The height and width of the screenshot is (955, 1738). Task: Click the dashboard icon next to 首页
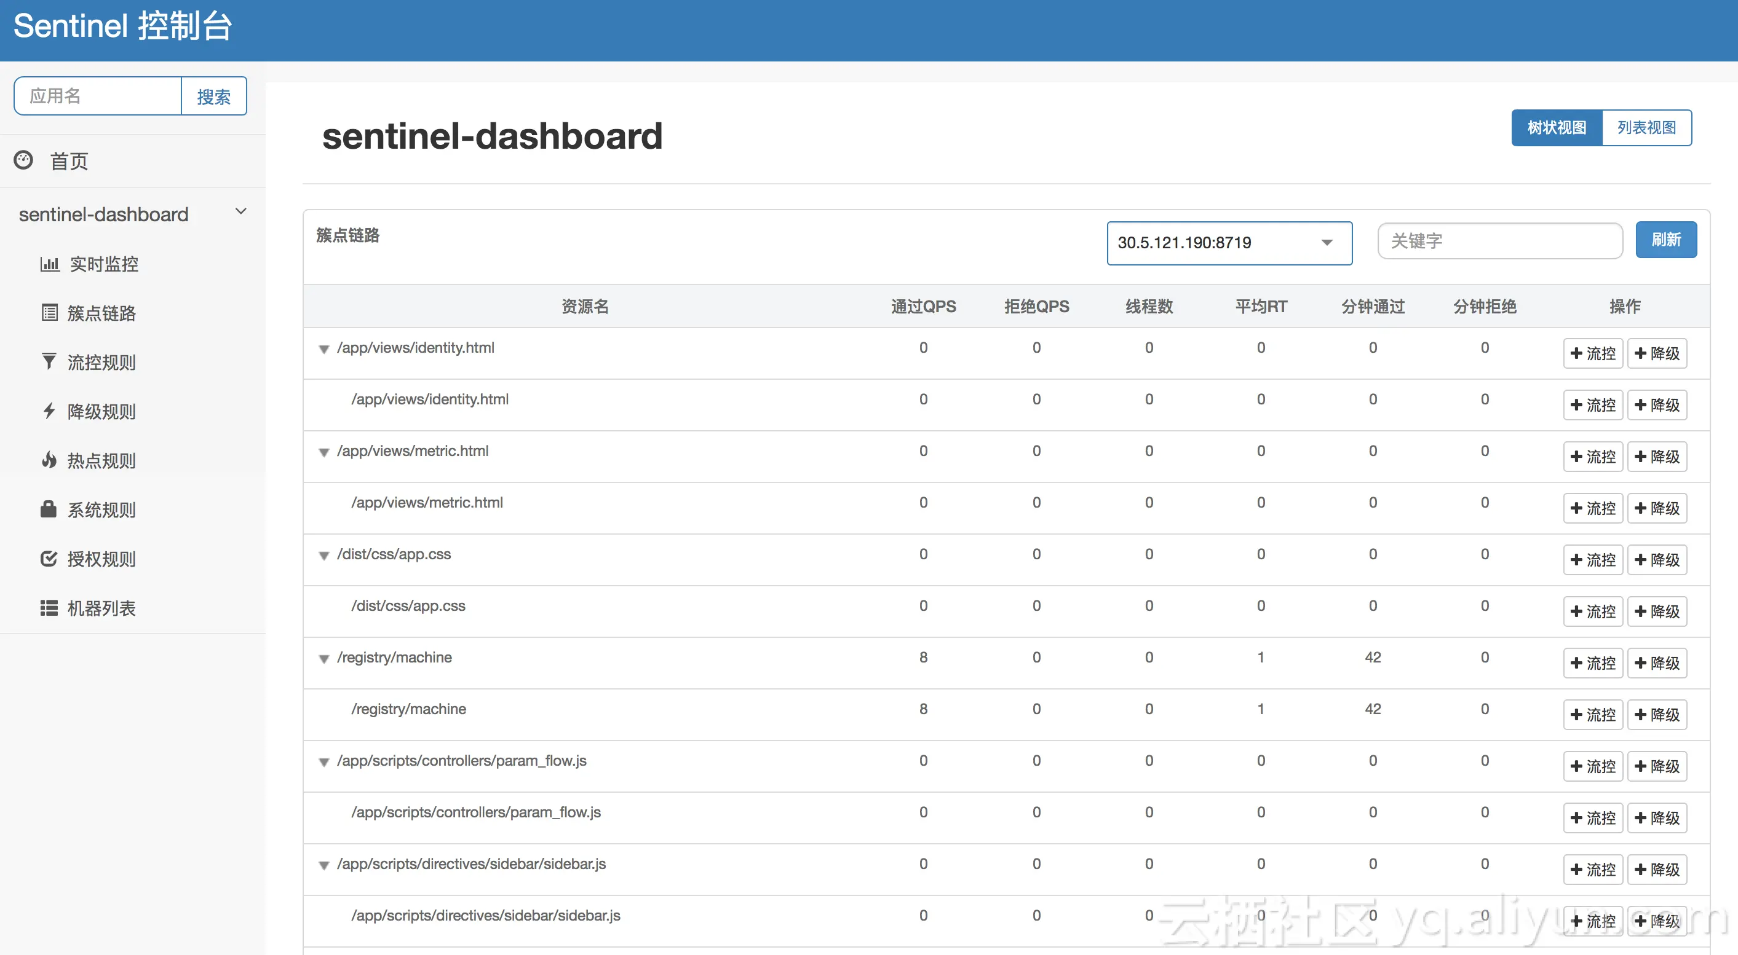click(23, 160)
